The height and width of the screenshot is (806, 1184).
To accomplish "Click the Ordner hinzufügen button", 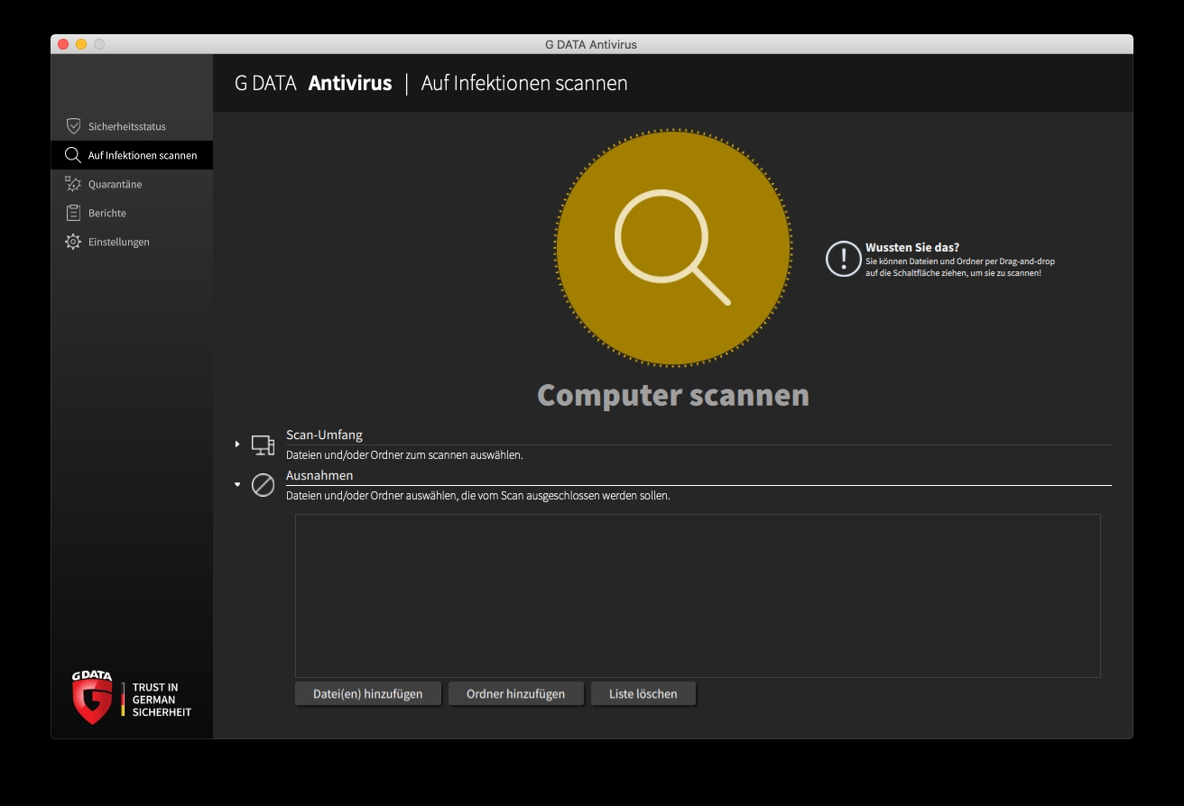I will (515, 693).
